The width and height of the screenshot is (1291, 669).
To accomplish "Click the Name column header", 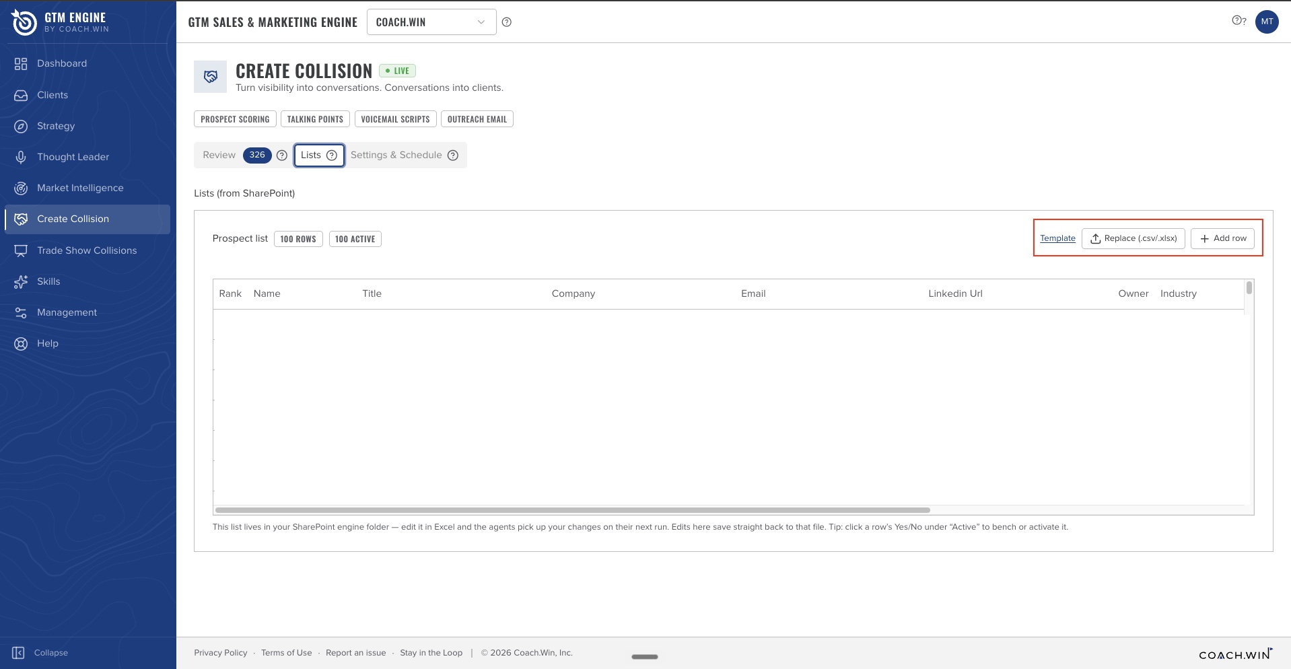I will 267,294.
